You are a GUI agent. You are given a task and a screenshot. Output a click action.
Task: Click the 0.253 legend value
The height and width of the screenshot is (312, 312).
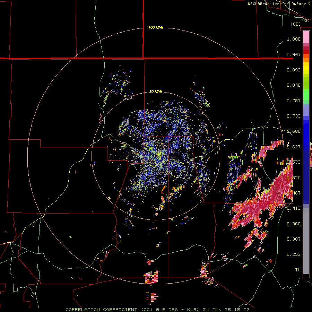tap(294, 254)
